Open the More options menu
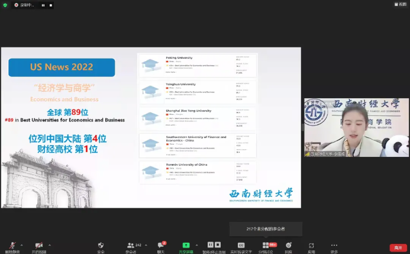This screenshot has height=254, width=410. 334,246
